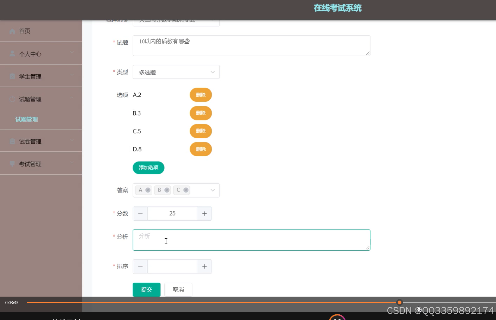
Task: Remove tag A from the answer field
Action: (148, 190)
